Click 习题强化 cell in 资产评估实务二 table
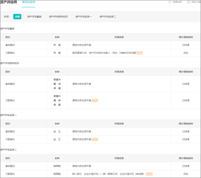The image size is (201, 178). click(x=10, y=174)
